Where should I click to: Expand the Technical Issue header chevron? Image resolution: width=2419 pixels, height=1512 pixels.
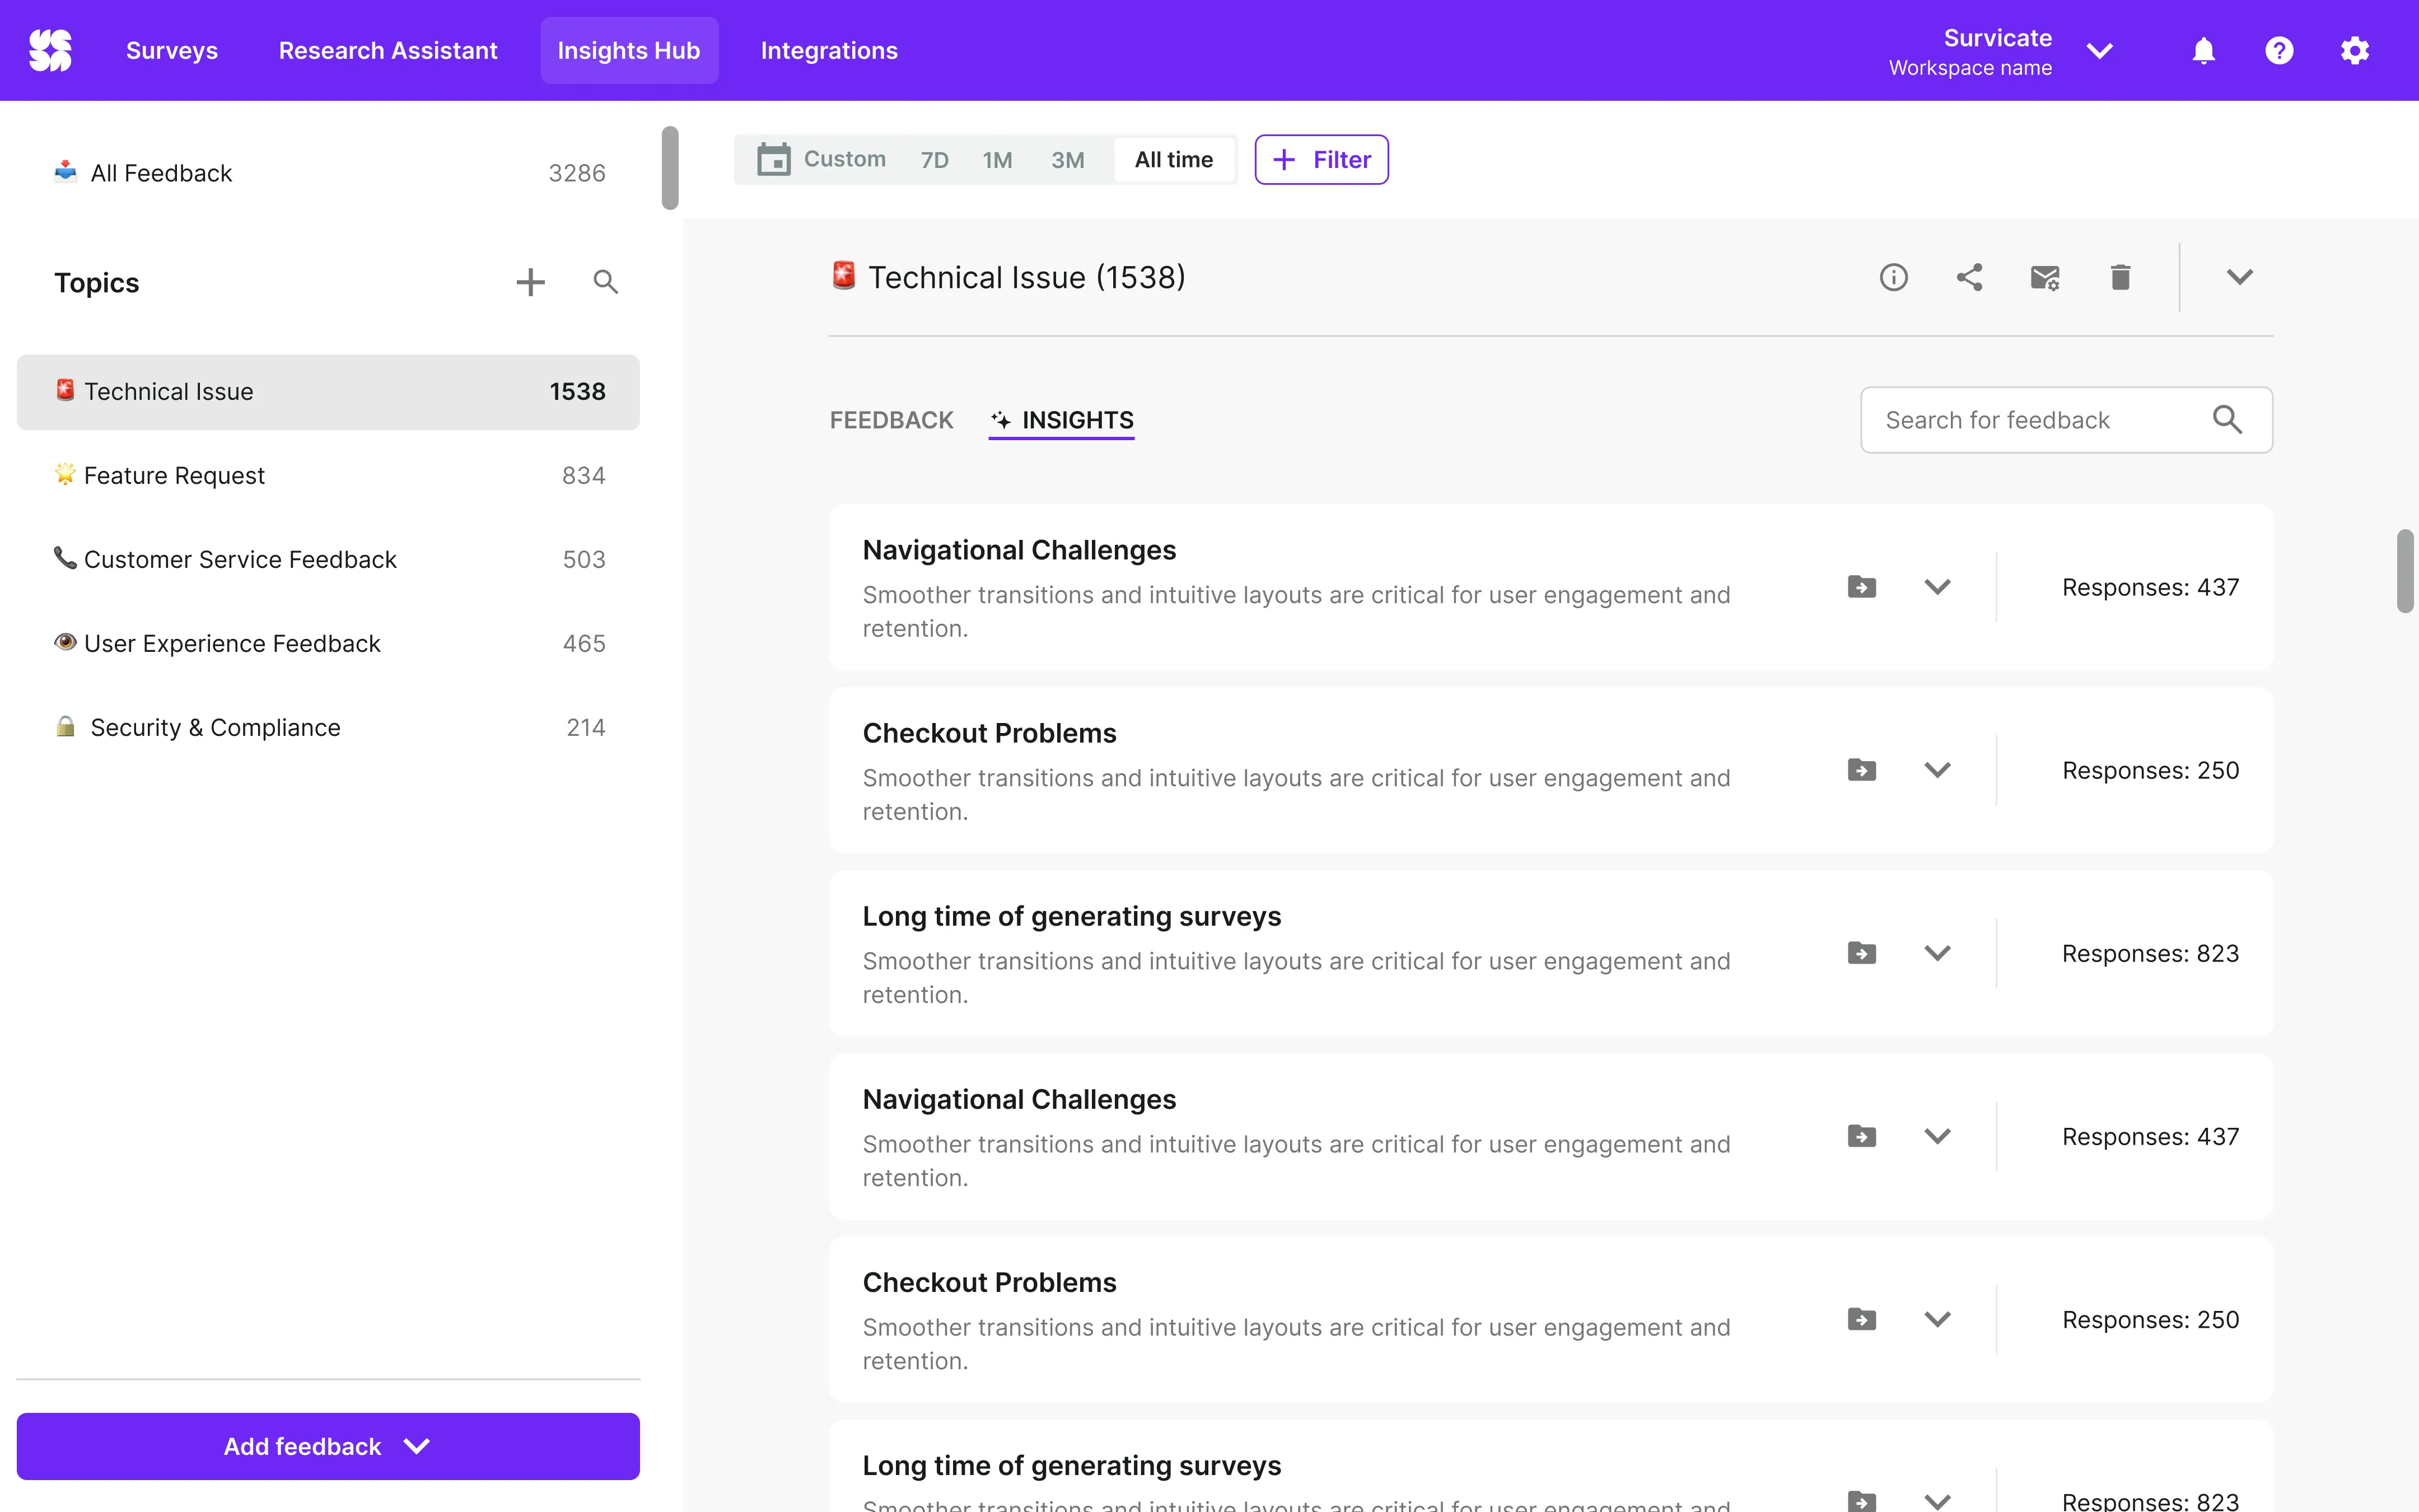[2239, 277]
